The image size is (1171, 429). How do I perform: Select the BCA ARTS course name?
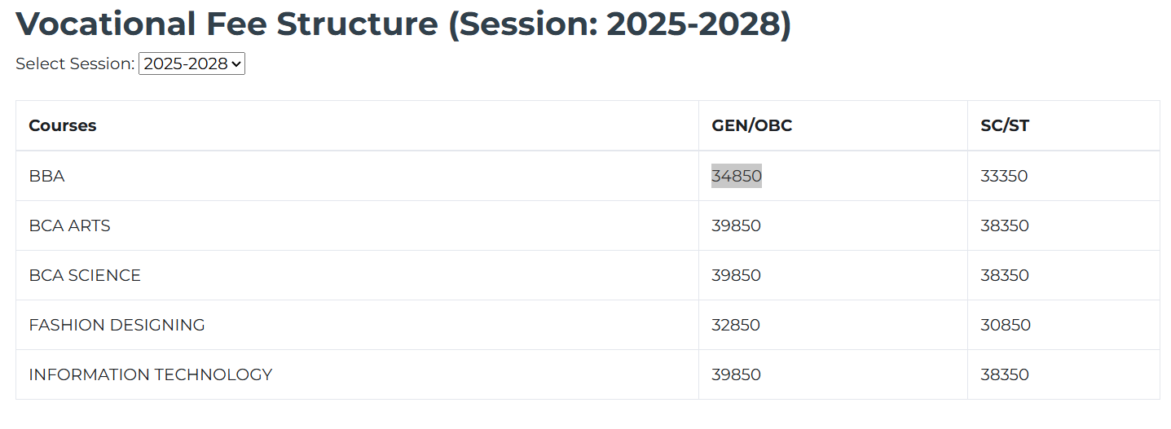(69, 225)
